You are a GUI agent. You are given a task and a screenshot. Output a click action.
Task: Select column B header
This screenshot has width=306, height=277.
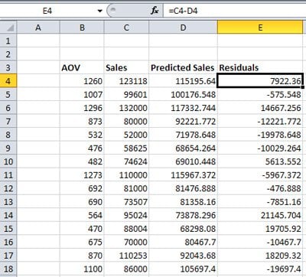(82, 27)
